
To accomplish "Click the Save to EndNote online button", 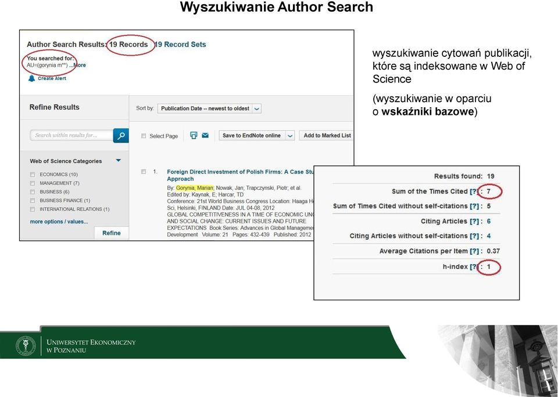I will pyautogui.click(x=252, y=135).
